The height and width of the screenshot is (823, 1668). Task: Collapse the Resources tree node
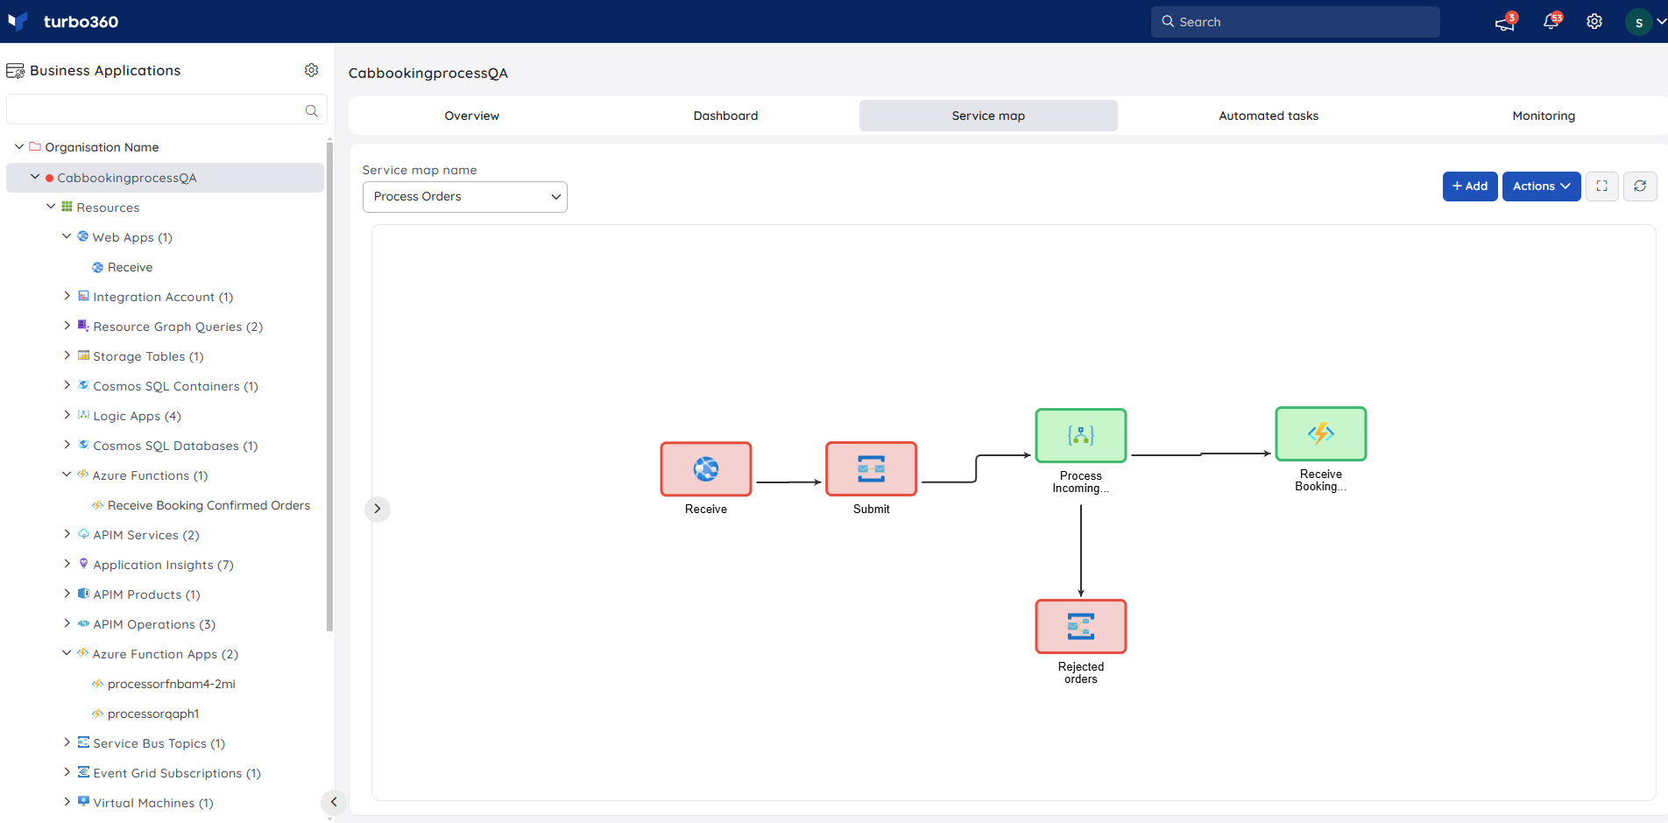(x=51, y=207)
